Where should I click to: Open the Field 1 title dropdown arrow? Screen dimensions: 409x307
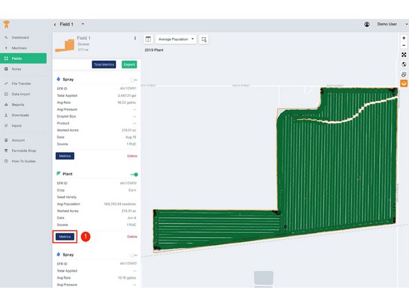coord(83,24)
